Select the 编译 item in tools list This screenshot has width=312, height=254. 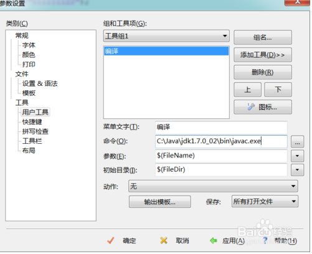(x=166, y=51)
